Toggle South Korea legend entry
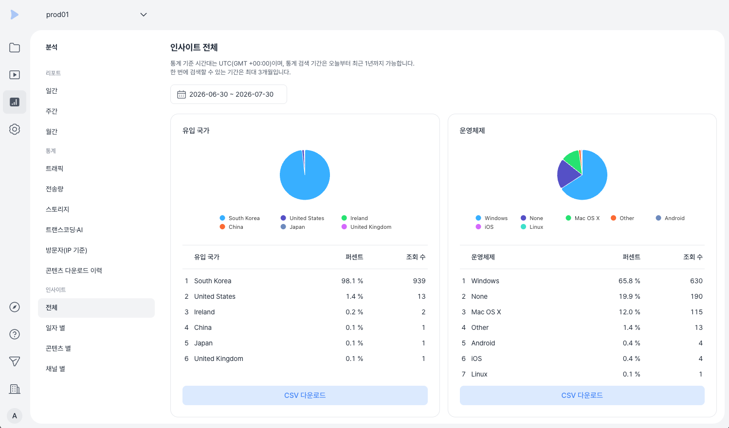729x428 pixels. (x=239, y=218)
